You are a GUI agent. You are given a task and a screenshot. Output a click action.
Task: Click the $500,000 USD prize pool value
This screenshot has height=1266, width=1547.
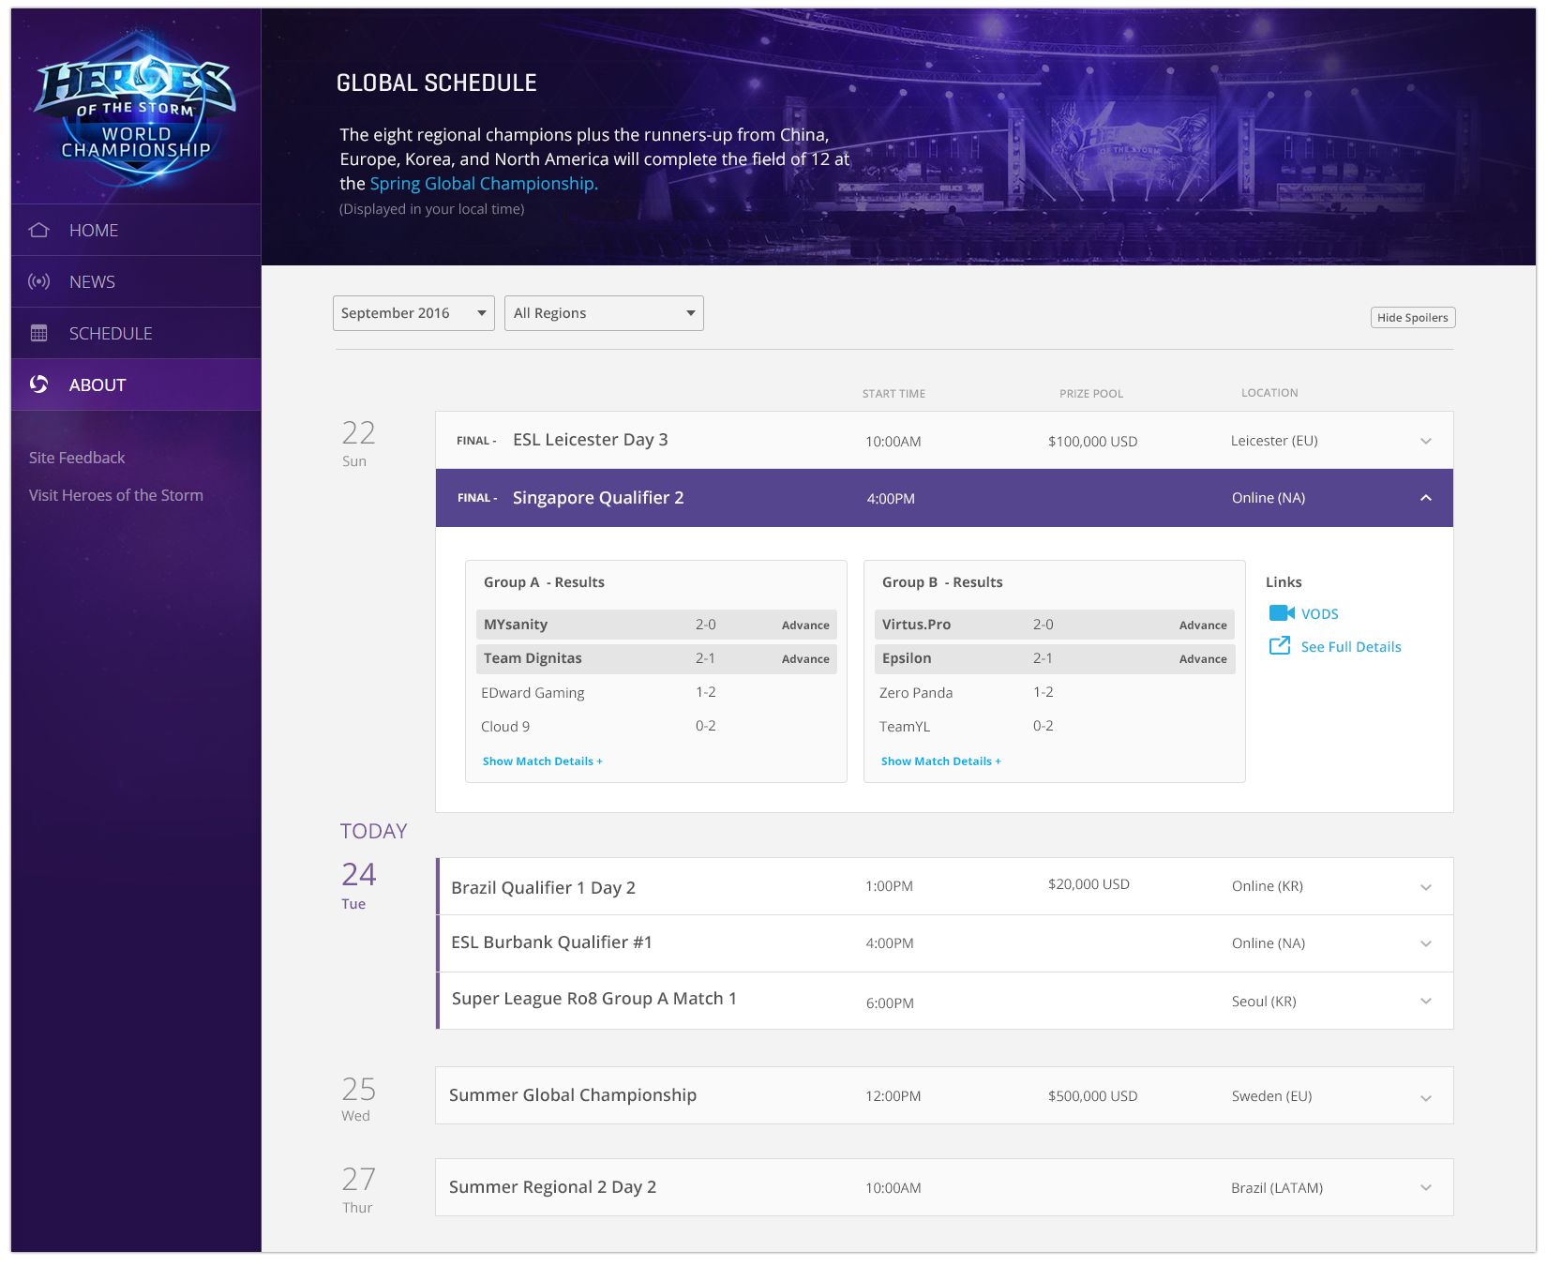tap(1093, 1096)
